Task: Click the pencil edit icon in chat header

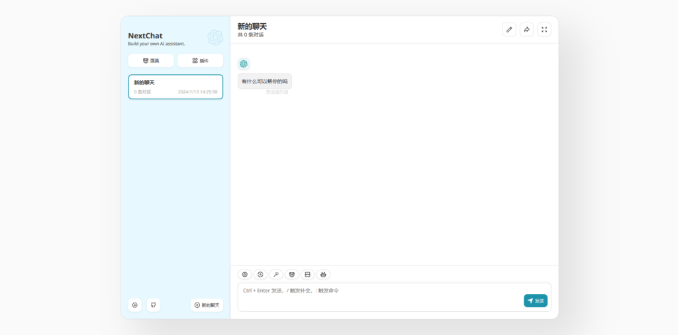Action: click(508, 30)
